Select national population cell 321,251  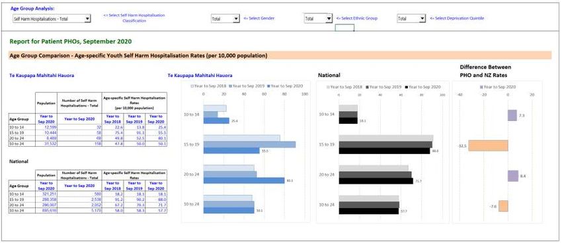(x=46, y=194)
